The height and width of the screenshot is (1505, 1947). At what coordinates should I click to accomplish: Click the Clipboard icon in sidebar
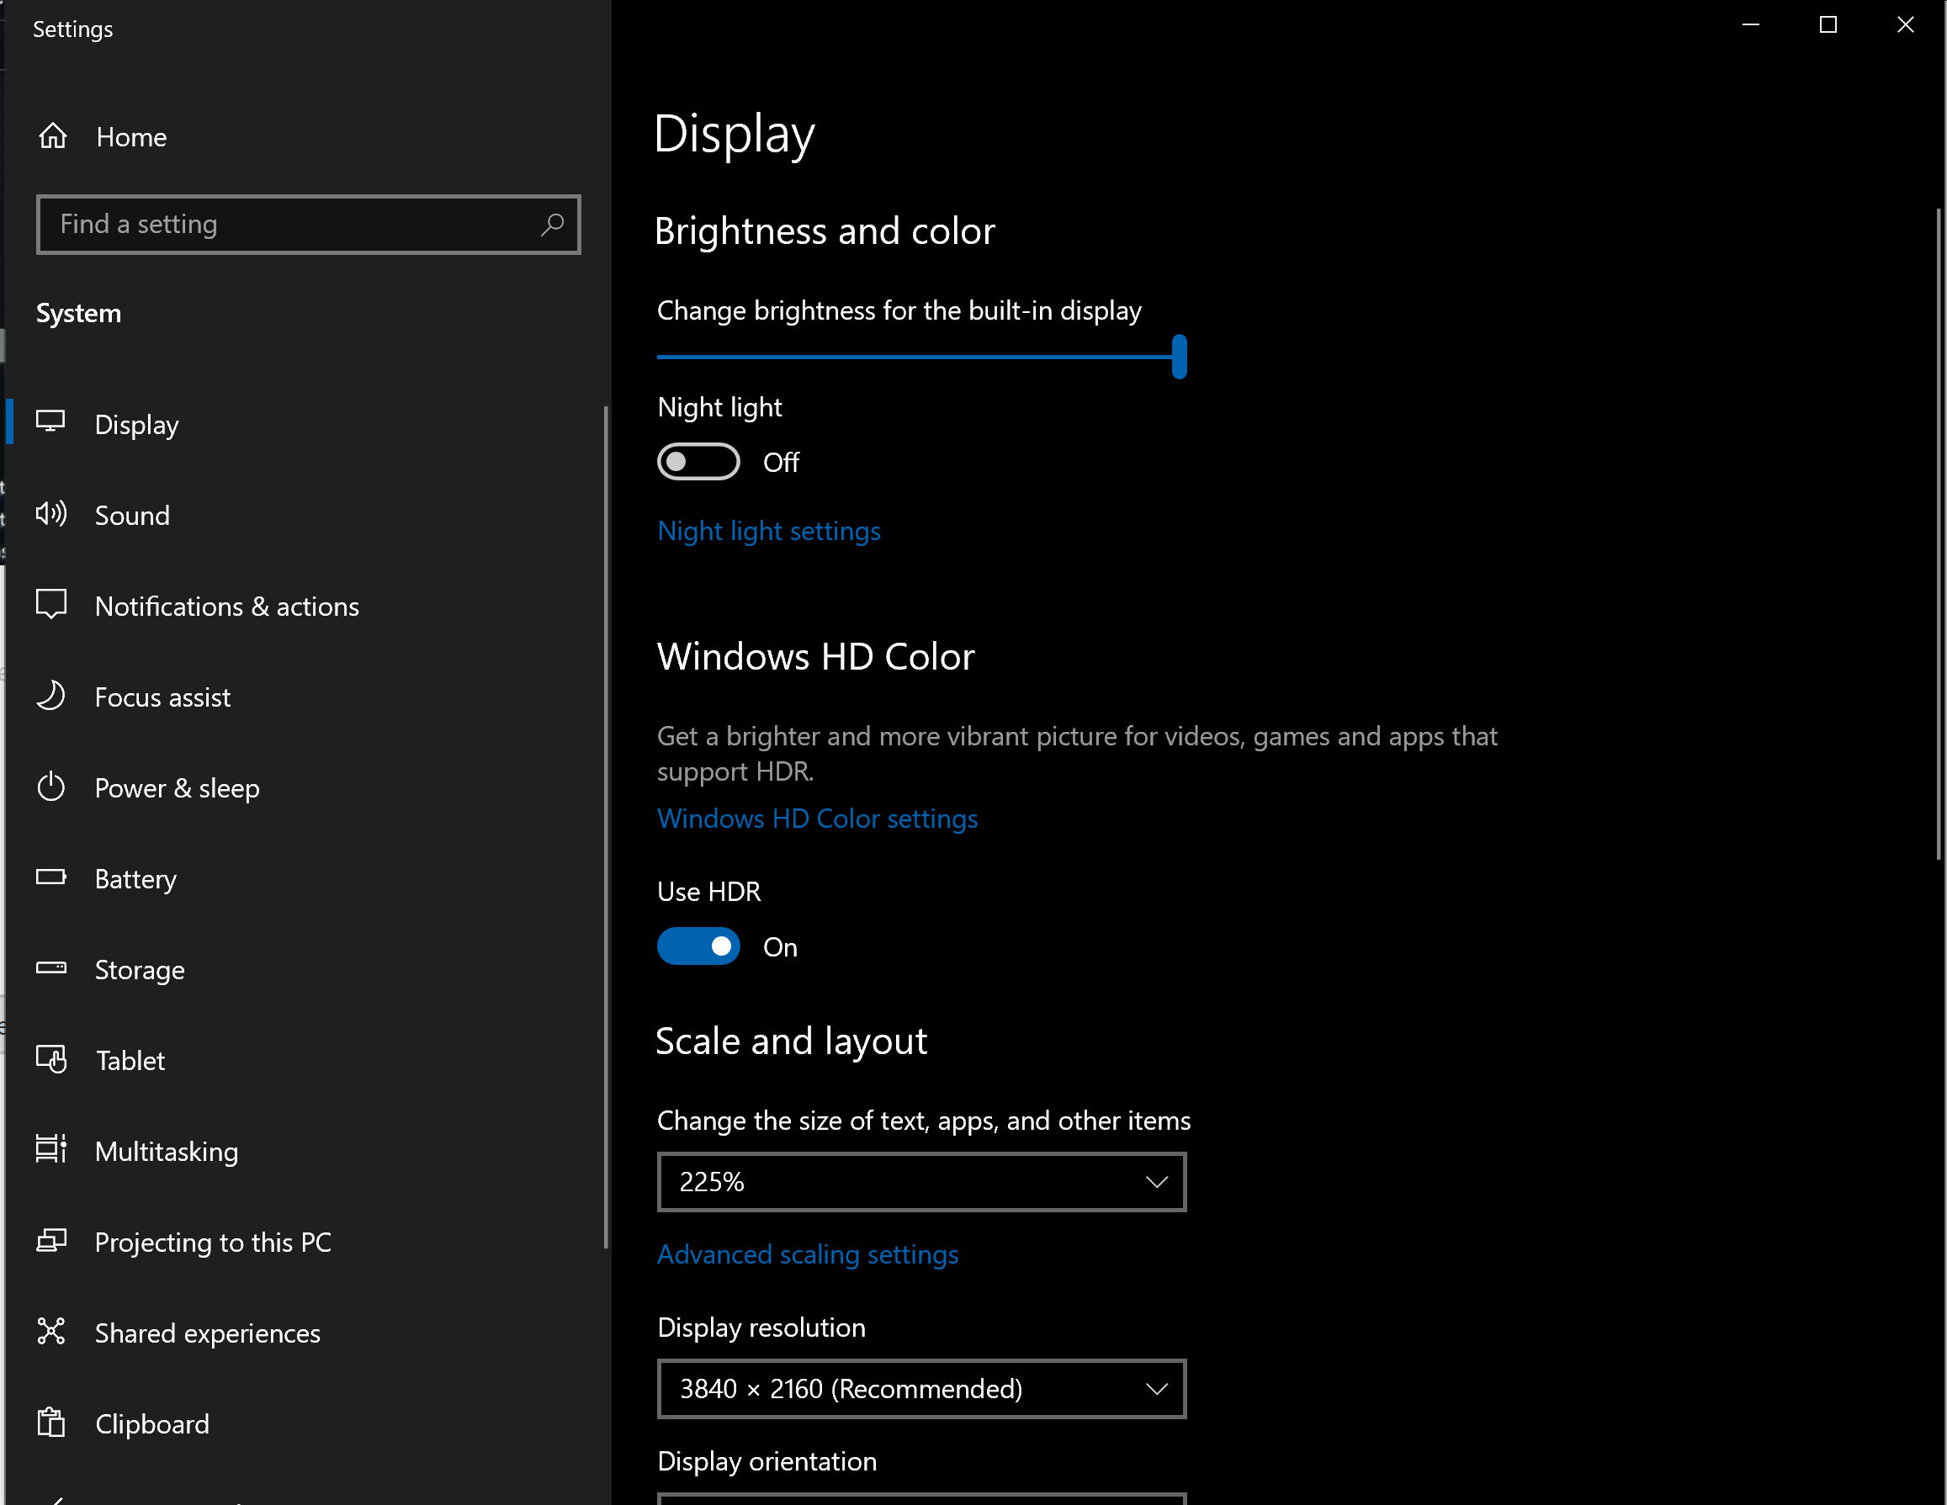(x=50, y=1422)
